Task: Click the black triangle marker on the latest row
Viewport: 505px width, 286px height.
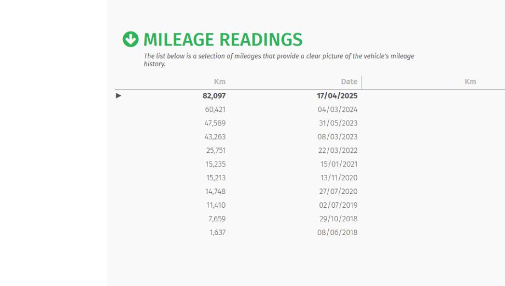Action: 119,96
